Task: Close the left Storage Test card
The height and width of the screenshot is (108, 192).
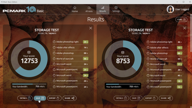Action: coord(90,28)
